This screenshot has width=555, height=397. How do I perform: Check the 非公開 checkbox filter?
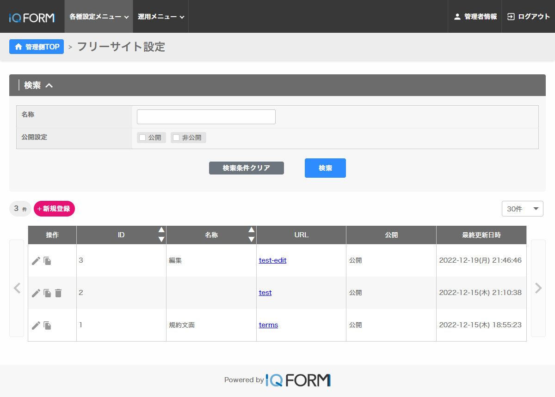click(176, 138)
